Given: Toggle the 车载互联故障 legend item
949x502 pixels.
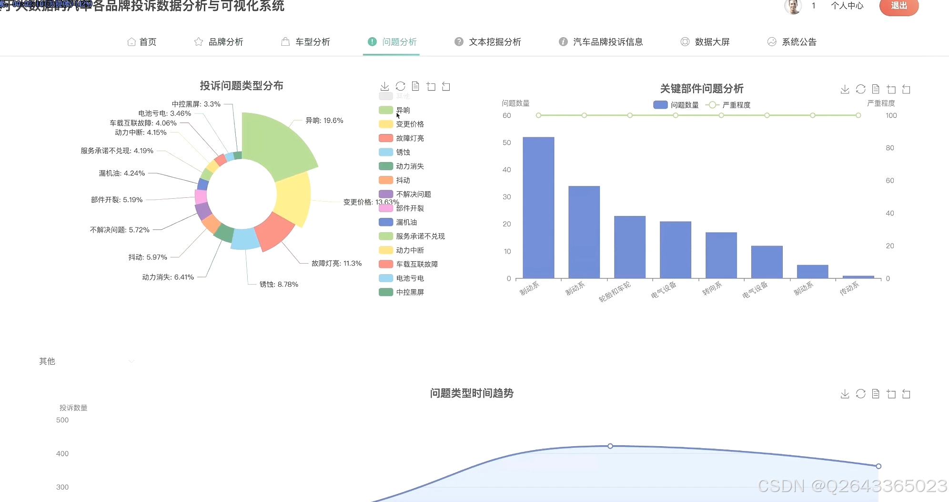Looking at the screenshot, I should pos(408,264).
